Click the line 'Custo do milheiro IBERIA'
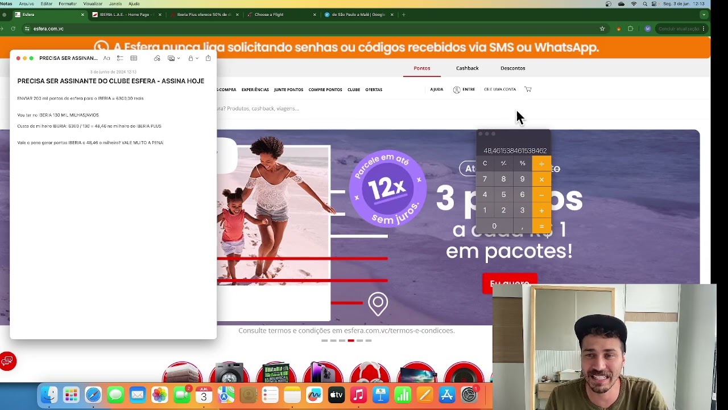 click(x=89, y=126)
